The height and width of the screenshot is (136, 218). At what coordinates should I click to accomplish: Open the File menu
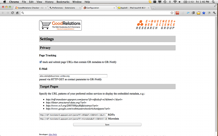point(24,2)
